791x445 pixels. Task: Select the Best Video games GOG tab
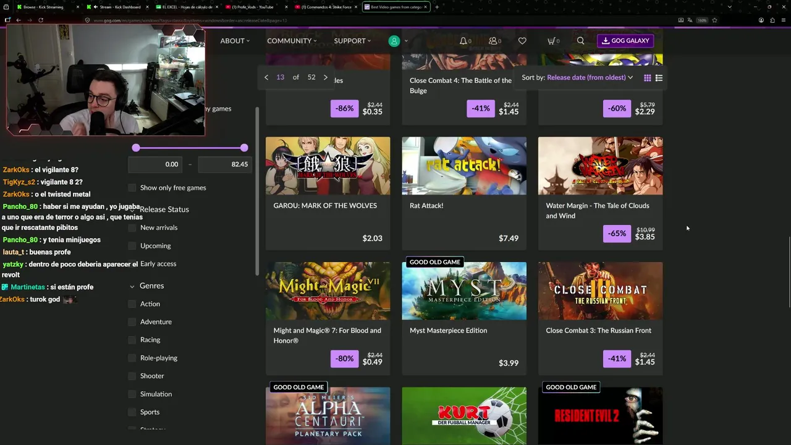(x=395, y=7)
